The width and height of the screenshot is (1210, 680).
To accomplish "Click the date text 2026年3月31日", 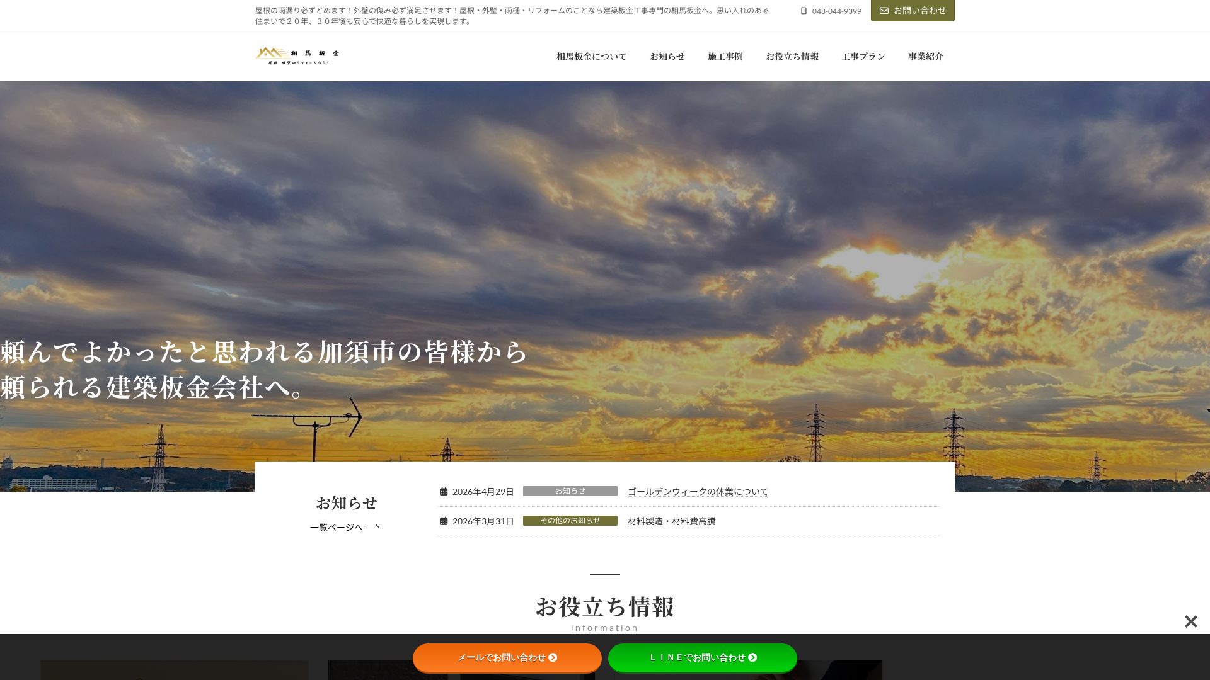I will (x=483, y=521).
